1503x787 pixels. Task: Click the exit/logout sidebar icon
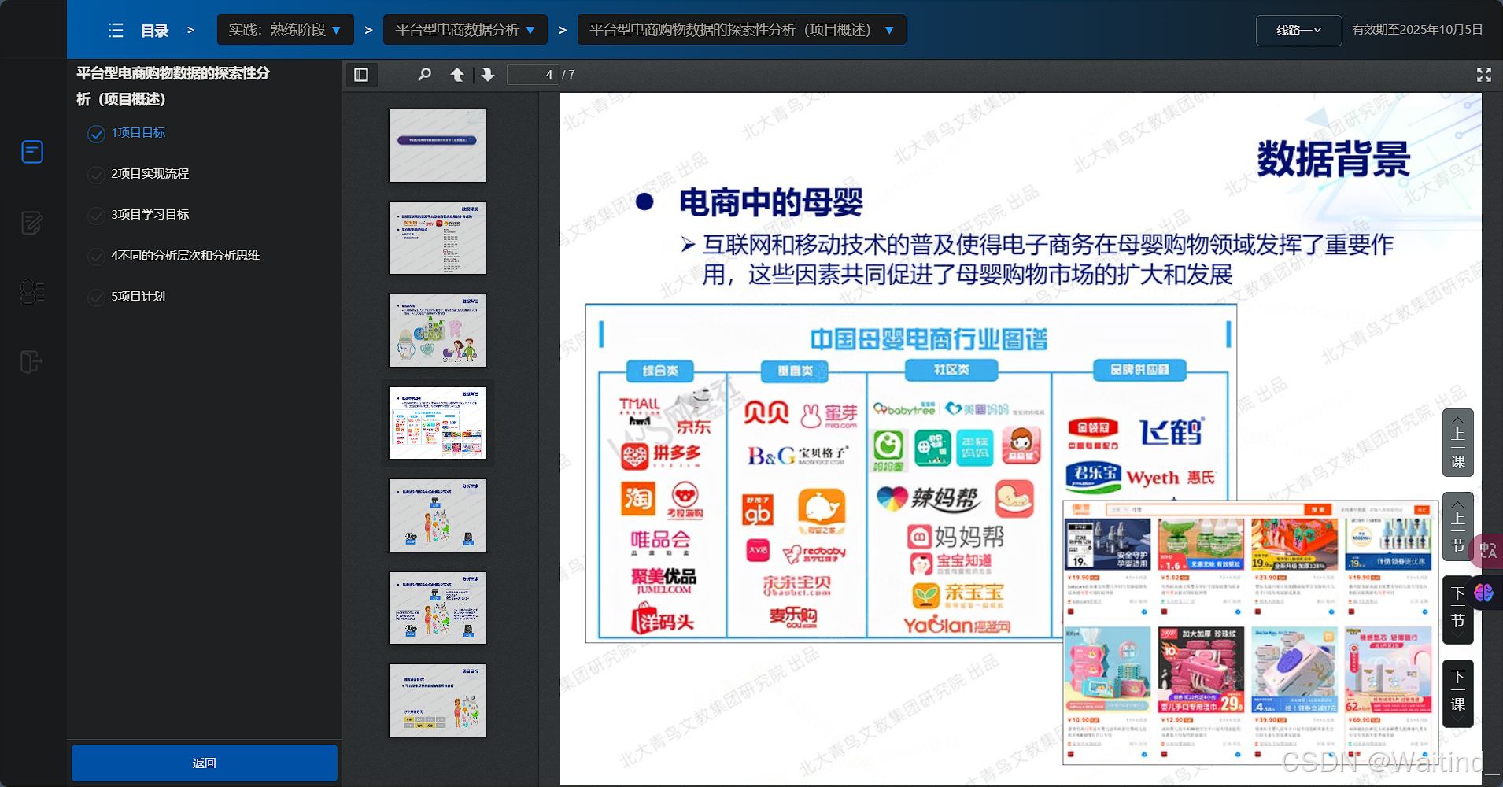coord(31,362)
